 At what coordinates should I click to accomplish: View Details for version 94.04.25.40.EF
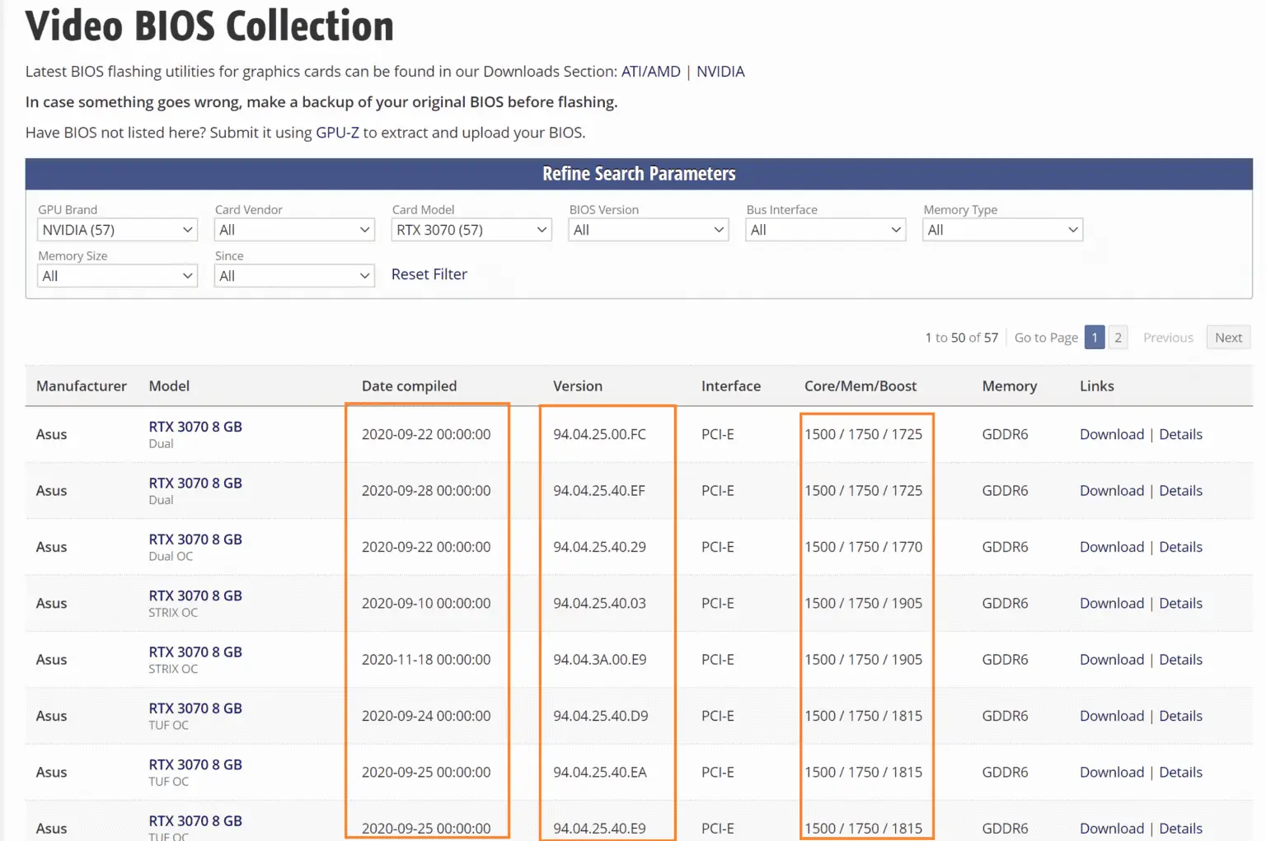coord(1180,490)
